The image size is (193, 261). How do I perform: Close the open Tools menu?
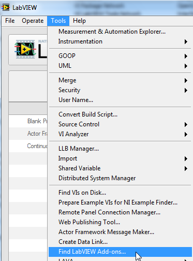coord(58,21)
